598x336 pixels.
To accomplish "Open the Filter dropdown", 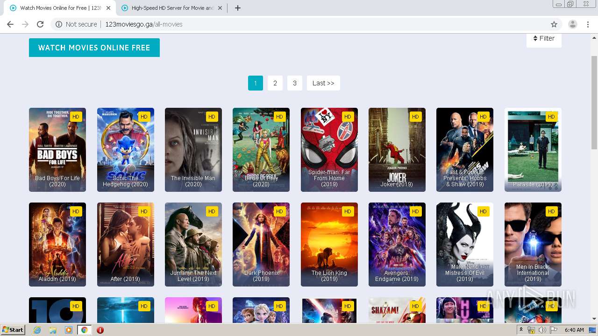I will 544,38.
